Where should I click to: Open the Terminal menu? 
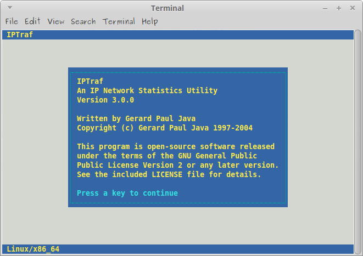point(119,21)
